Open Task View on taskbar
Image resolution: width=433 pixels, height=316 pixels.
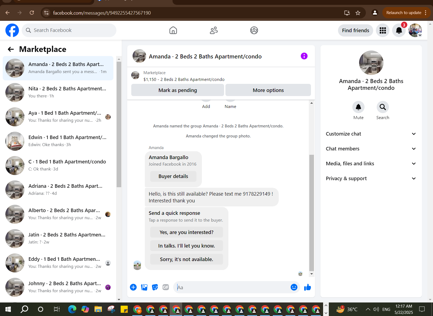pos(57,309)
